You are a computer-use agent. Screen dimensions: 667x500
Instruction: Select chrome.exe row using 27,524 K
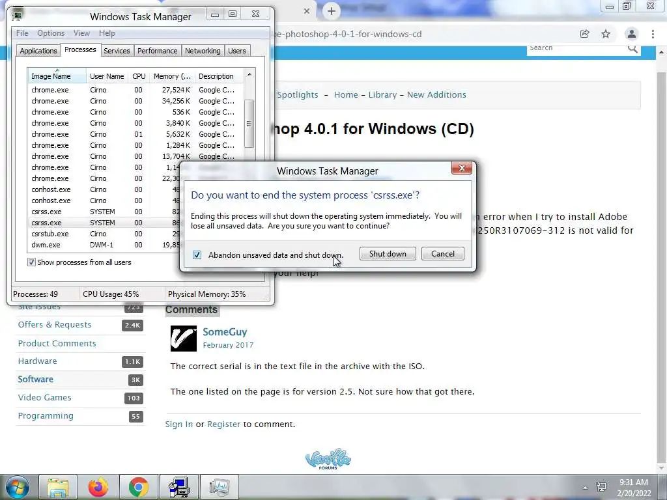click(135, 90)
